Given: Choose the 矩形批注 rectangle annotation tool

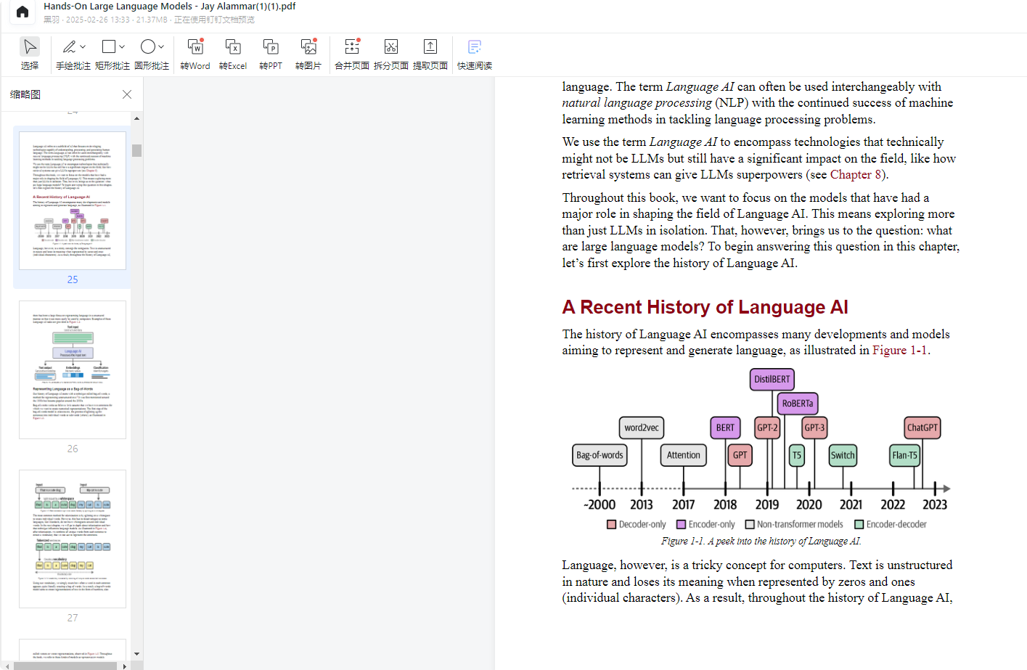Looking at the screenshot, I should click(109, 47).
